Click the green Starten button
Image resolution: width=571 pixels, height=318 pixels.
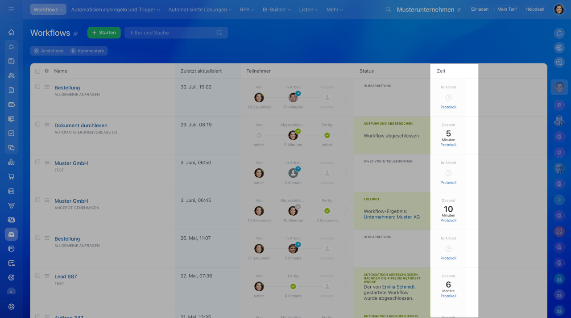[x=104, y=33]
